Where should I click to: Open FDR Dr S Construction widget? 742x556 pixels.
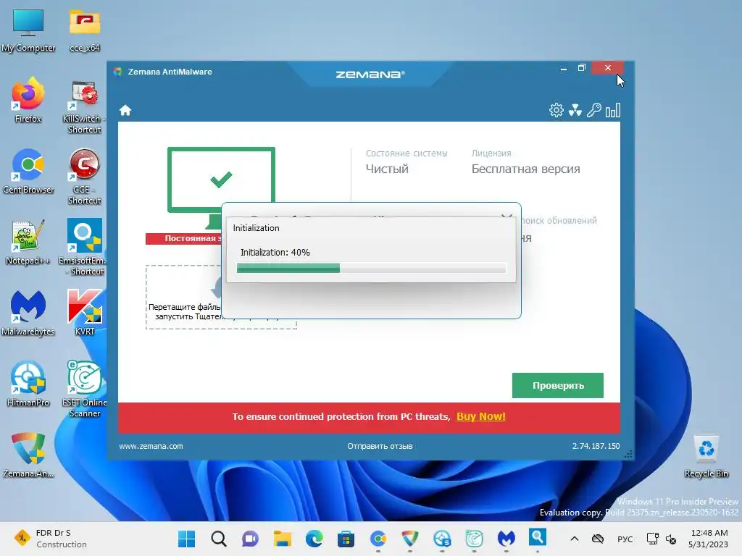coord(51,539)
